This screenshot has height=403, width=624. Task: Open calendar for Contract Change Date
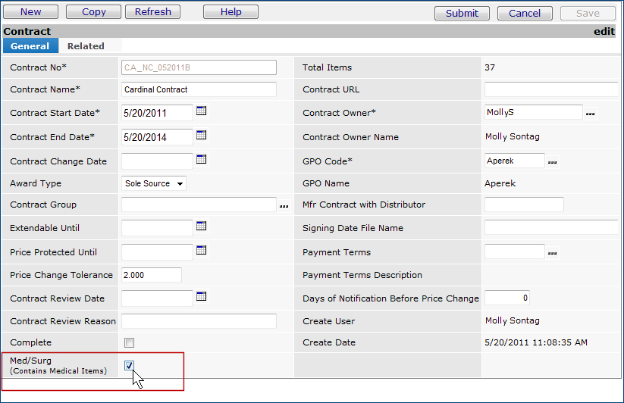202,160
